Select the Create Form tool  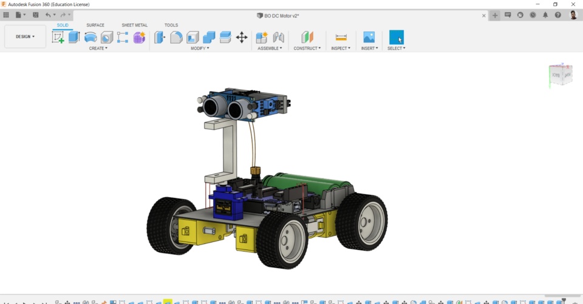point(140,37)
